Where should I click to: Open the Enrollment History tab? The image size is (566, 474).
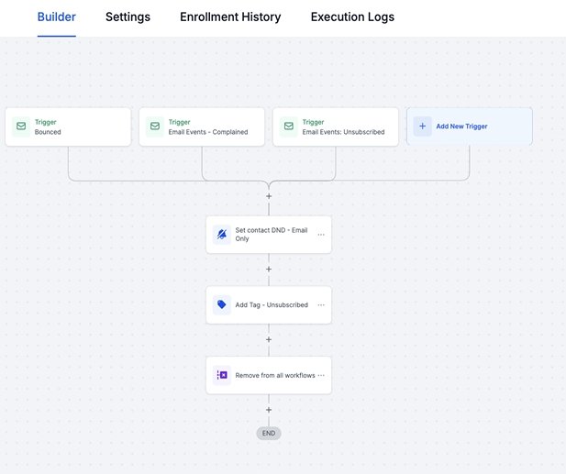[230, 17]
